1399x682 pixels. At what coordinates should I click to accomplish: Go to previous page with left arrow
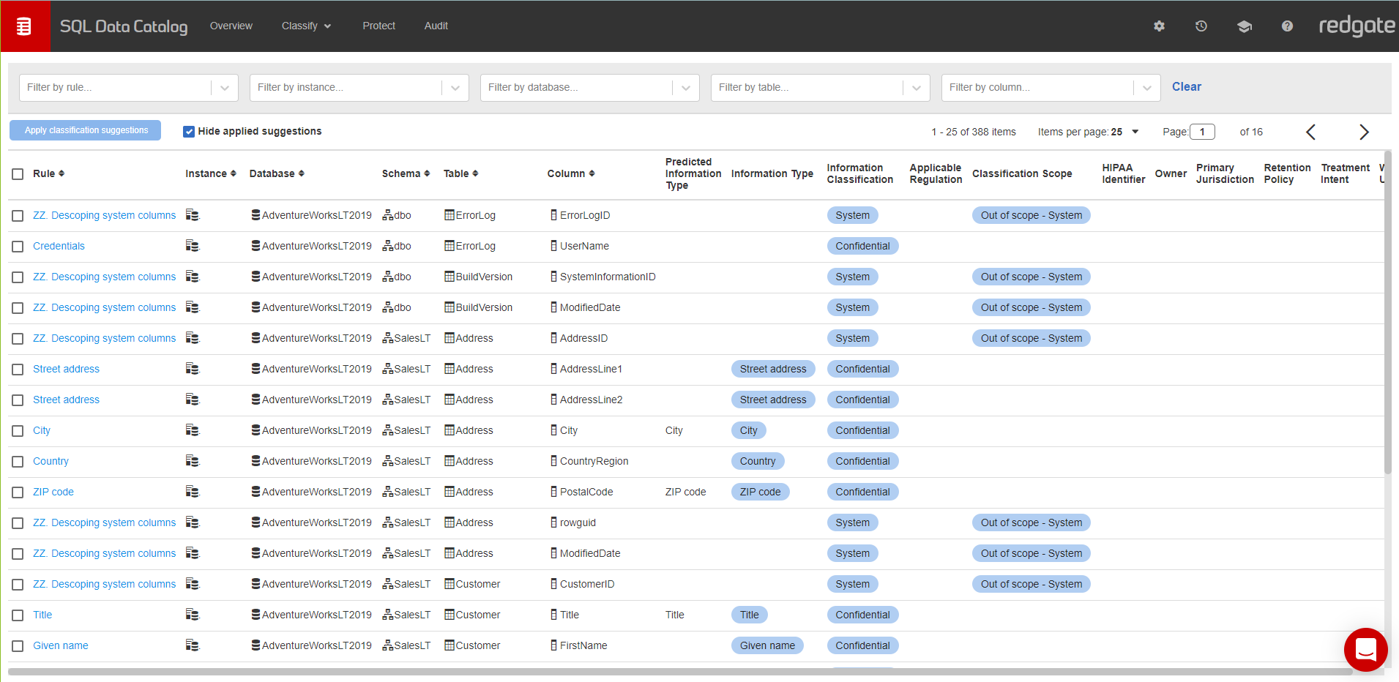click(x=1310, y=132)
